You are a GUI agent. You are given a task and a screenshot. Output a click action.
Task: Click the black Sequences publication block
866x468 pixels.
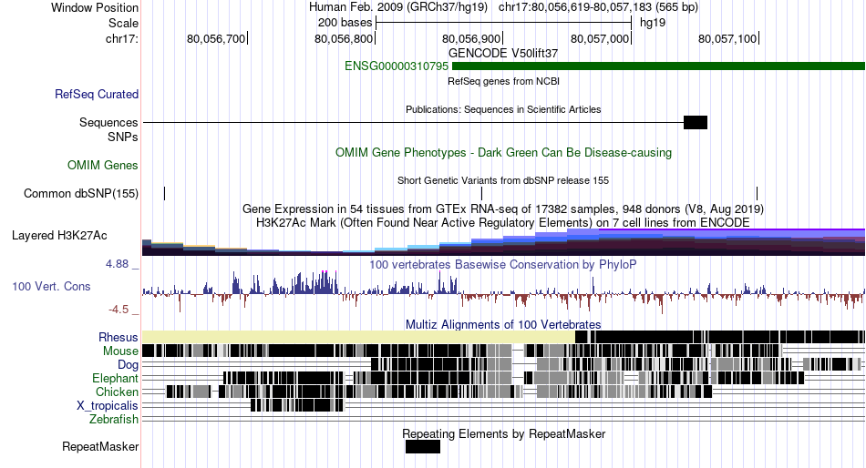[696, 123]
